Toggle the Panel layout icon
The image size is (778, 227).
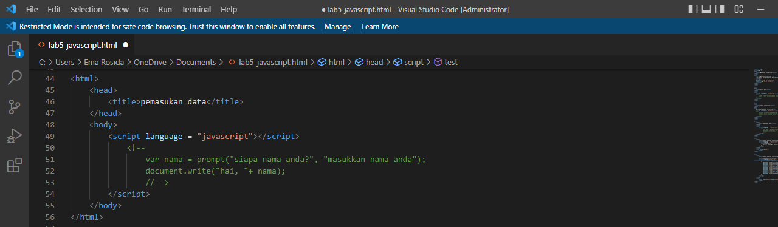[706, 9]
